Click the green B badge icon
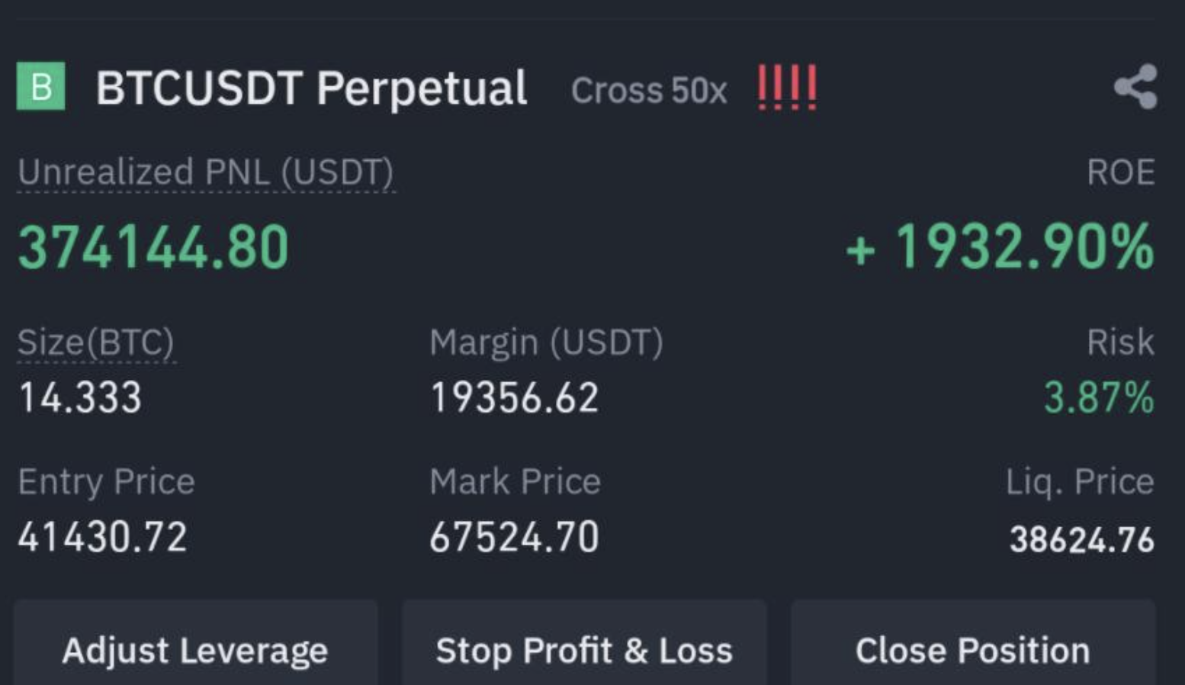 [x=41, y=87]
